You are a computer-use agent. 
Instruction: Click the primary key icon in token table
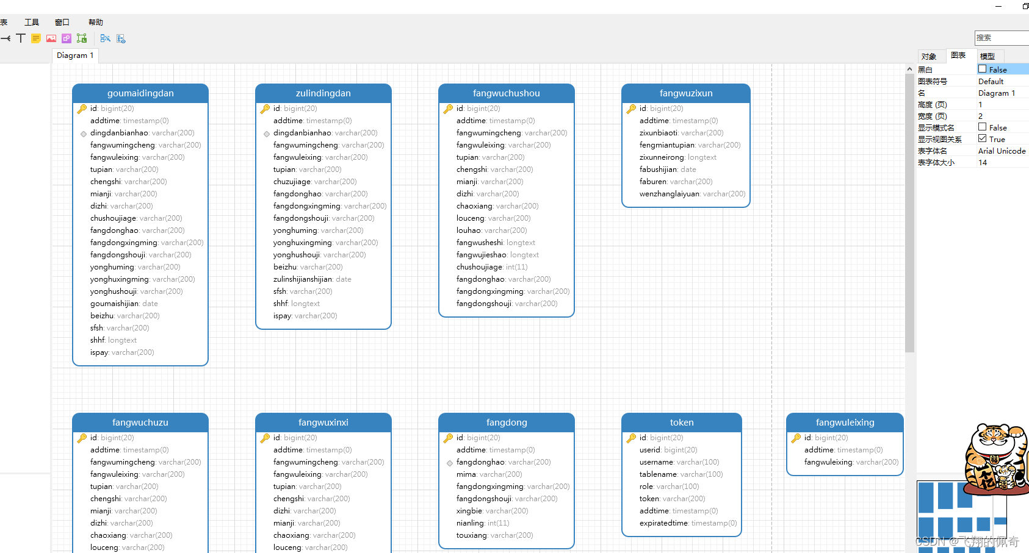coord(632,438)
